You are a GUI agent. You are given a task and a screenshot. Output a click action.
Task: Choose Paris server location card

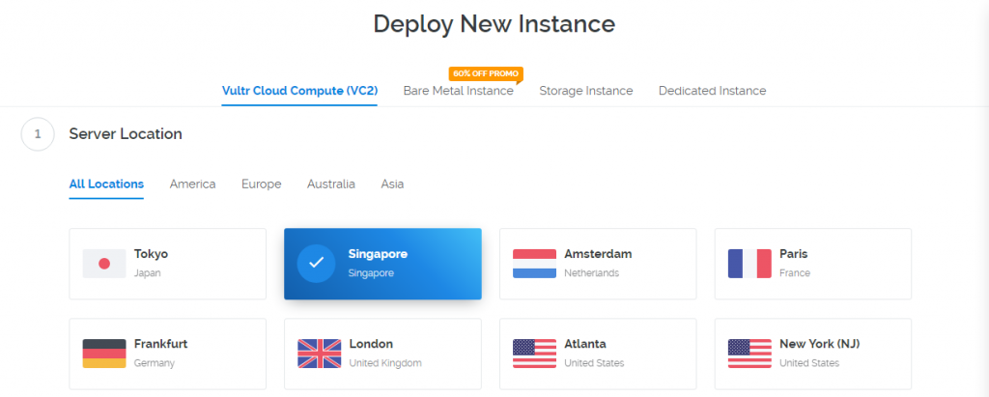(813, 264)
